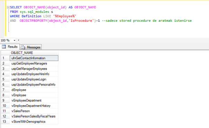This screenshot has width=209, height=128.
Task: Click the '%Employee%' string literal
Action: pyautogui.click(x=65, y=16)
